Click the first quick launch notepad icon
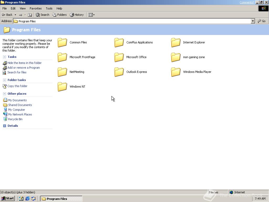Viewport: 269px width, 202px height. (21, 199)
